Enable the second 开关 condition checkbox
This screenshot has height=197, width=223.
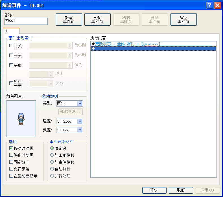click(x=11, y=56)
